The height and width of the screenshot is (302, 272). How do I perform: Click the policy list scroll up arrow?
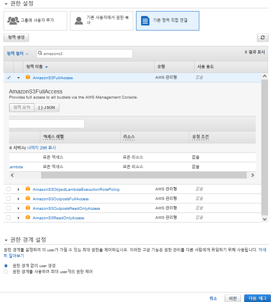(265, 76)
